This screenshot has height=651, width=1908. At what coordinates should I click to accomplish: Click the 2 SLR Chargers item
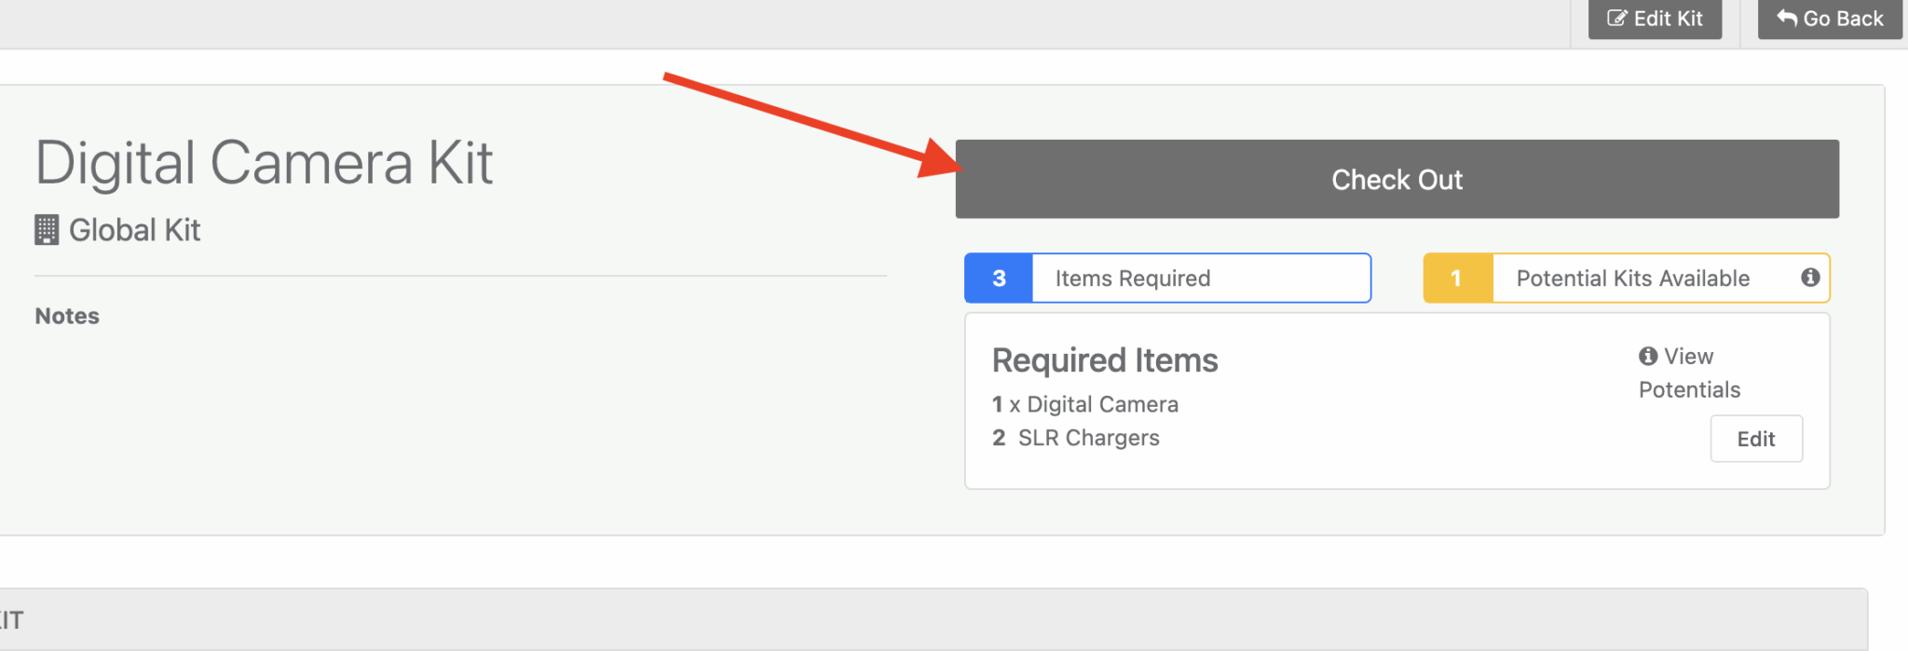1076,438
